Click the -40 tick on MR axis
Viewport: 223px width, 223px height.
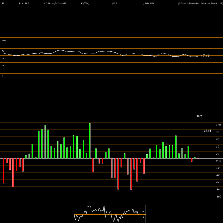(218, 175)
